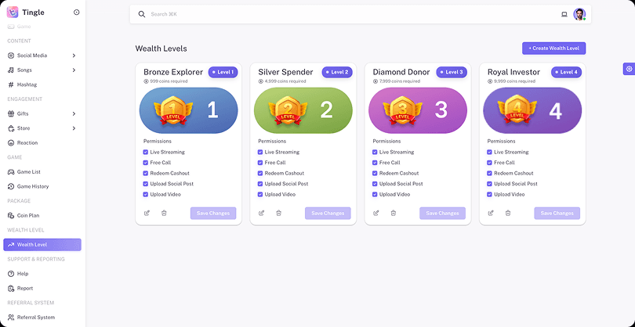Click the Game List controller icon
Viewport: 635px width, 327px height.
(11, 172)
